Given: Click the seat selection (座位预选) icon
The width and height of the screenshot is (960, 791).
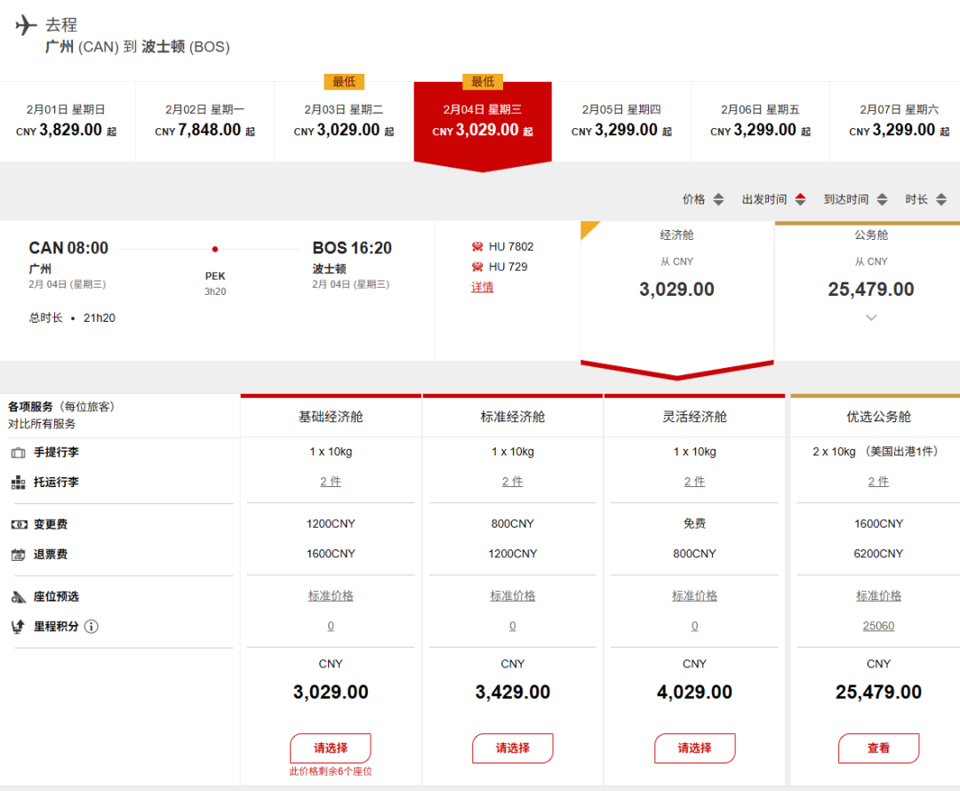Looking at the screenshot, I should click(x=18, y=596).
